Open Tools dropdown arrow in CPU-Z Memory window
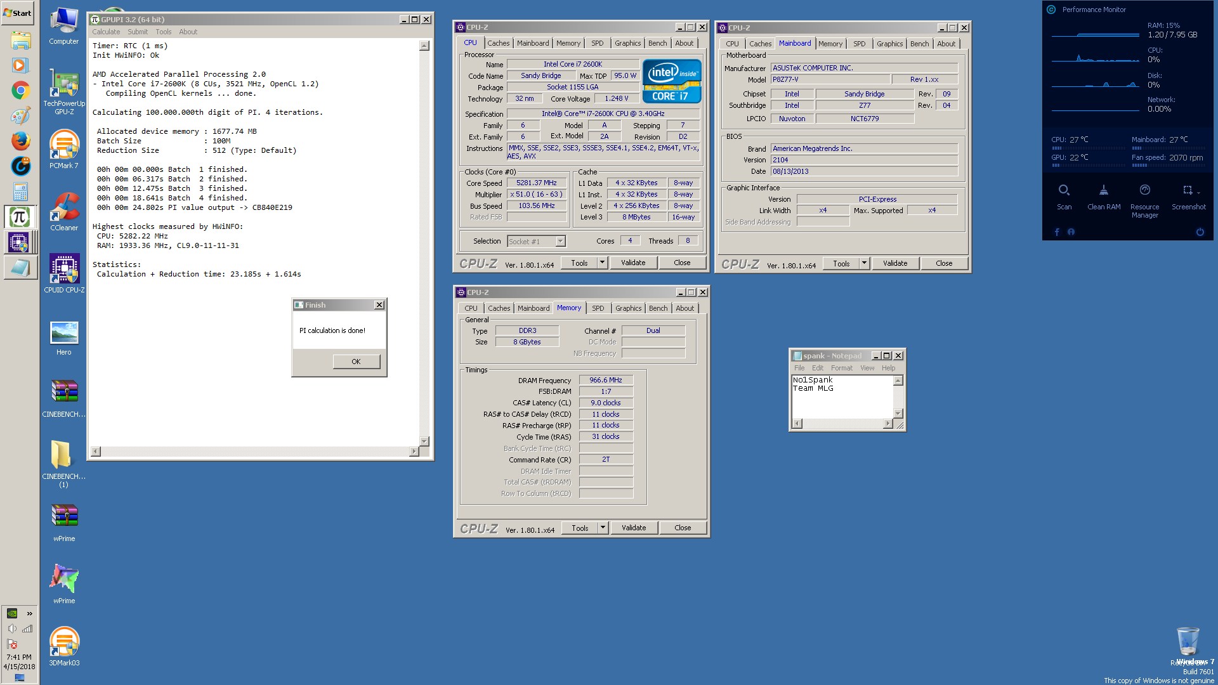The height and width of the screenshot is (685, 1218). click(x=603, y=528)
